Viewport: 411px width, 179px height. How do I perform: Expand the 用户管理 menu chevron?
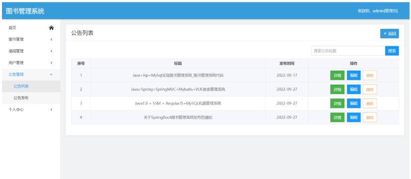(52, 63)
